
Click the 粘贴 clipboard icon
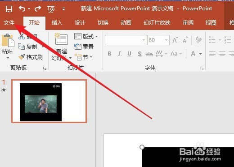(8, 40)
